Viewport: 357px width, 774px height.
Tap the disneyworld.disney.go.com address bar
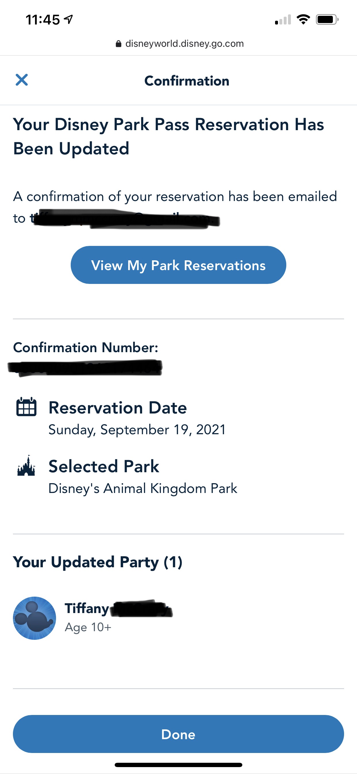(x=184, y=44)
